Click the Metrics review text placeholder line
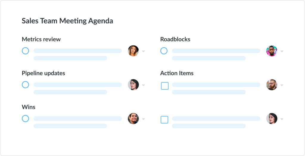 (x=78, y=51)
